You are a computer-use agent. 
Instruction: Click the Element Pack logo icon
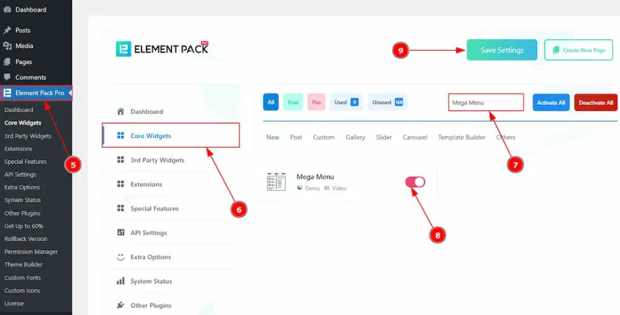click(124, 49)
